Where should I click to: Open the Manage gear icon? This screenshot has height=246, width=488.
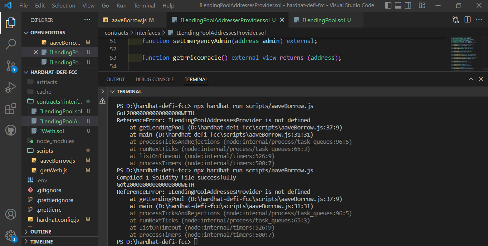coord(10,236)
